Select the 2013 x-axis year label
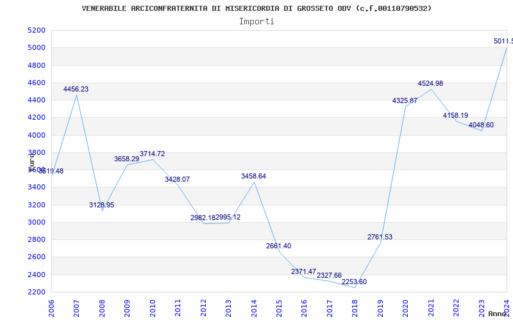 (229, 308)
